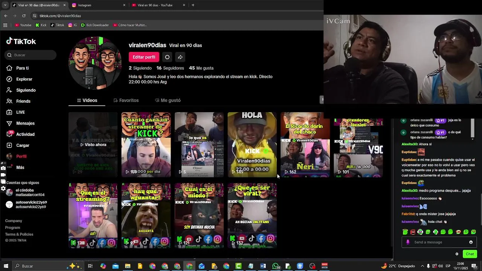Screen dimensions: 482x271
Task: Open WhatsApp from the taskbar
Action: click(x=276, y=266)
